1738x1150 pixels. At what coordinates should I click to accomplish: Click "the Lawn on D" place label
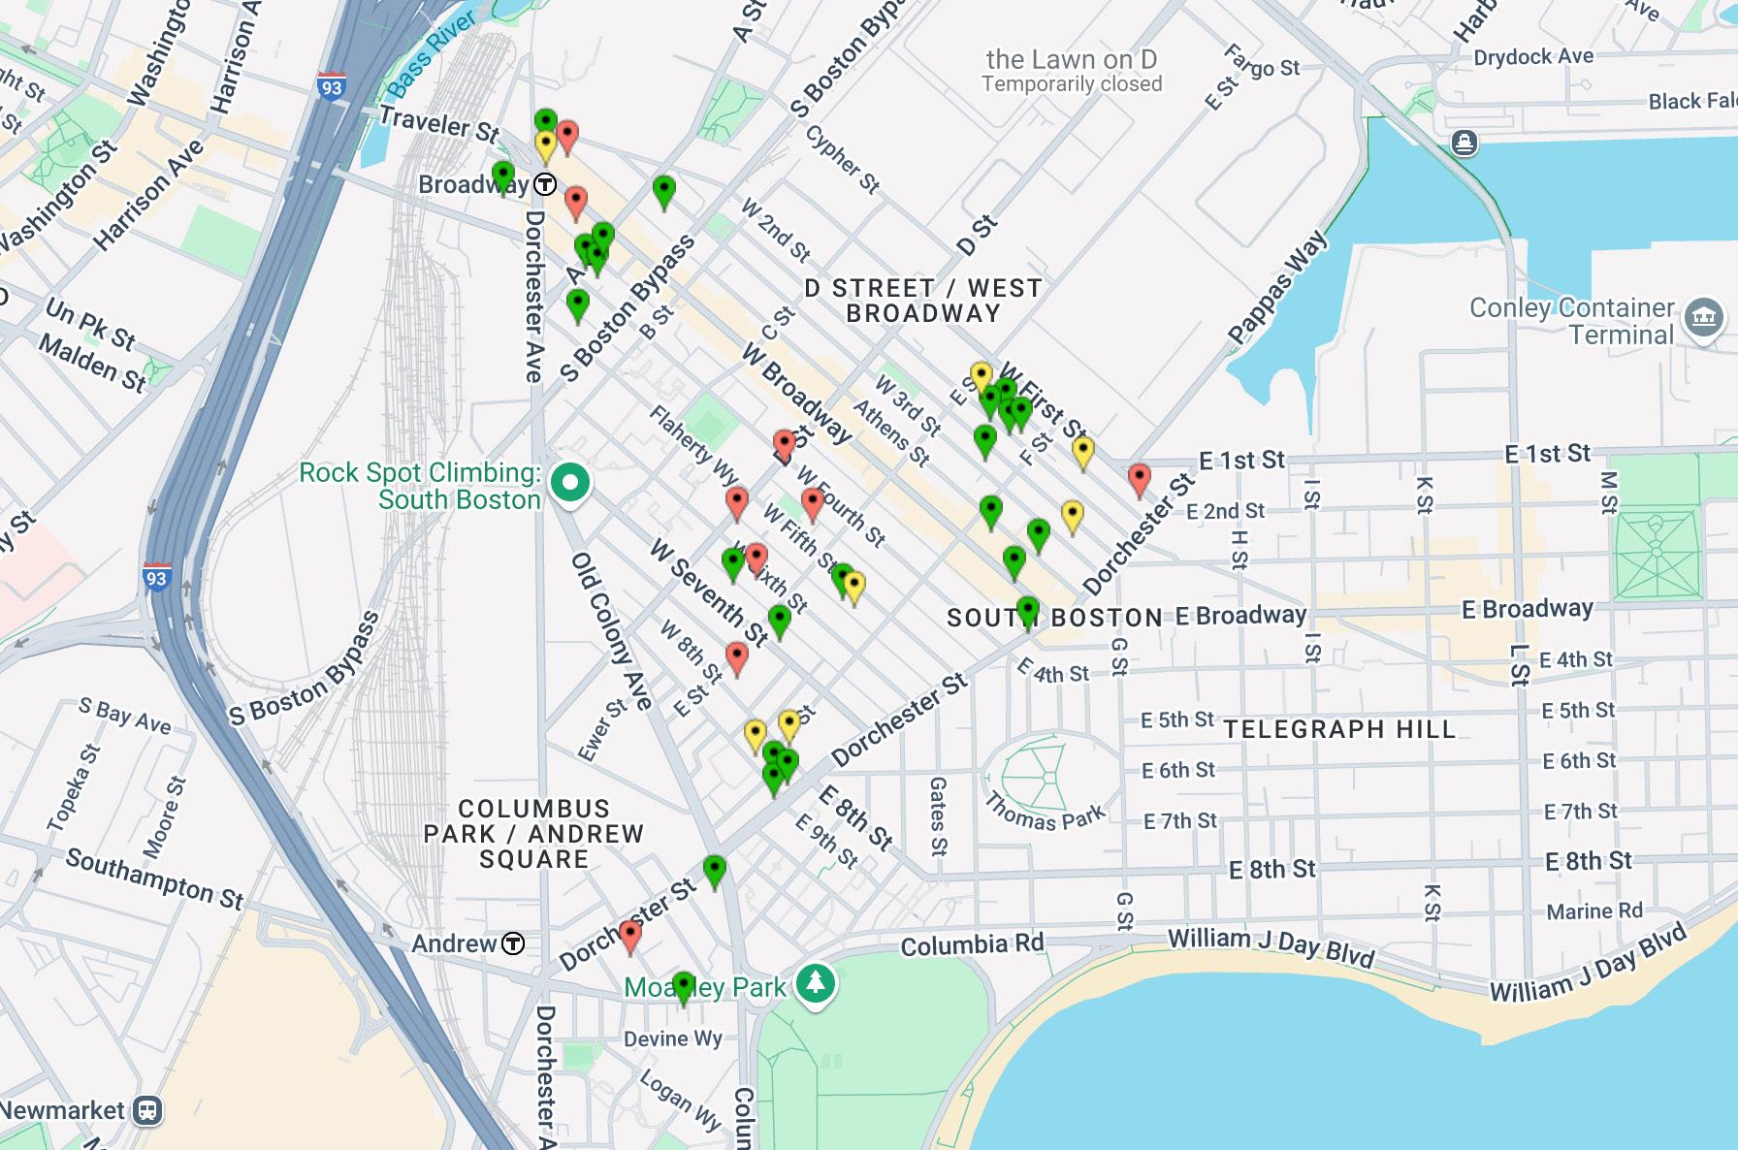click(x=1072, y=59)
